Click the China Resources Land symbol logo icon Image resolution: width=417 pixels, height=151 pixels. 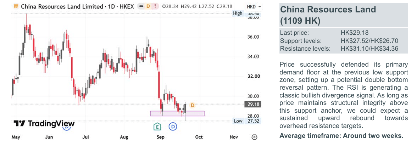point(16,6)
